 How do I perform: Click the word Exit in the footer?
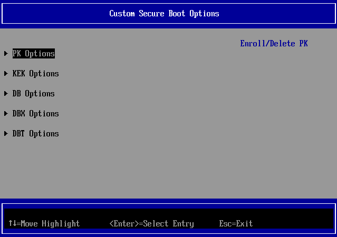pos(244,224)
